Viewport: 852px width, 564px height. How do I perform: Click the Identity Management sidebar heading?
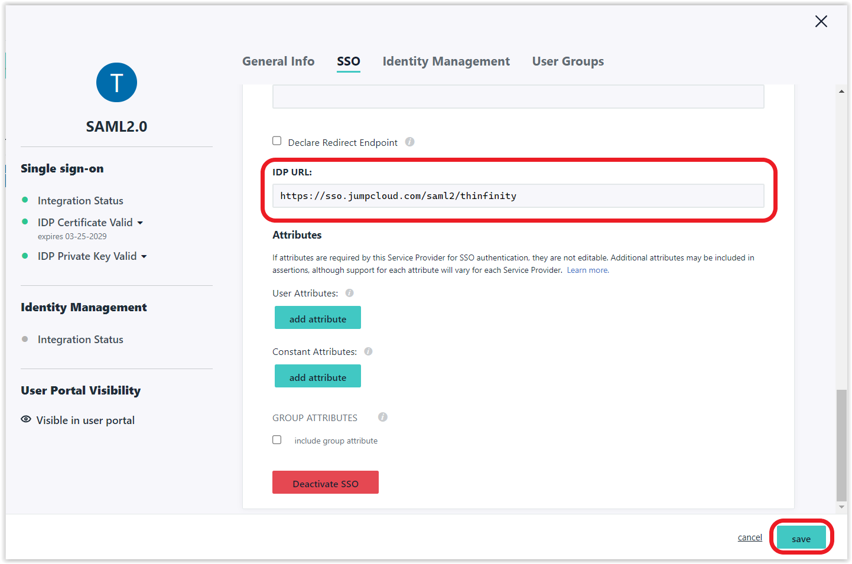coord(84,307)
